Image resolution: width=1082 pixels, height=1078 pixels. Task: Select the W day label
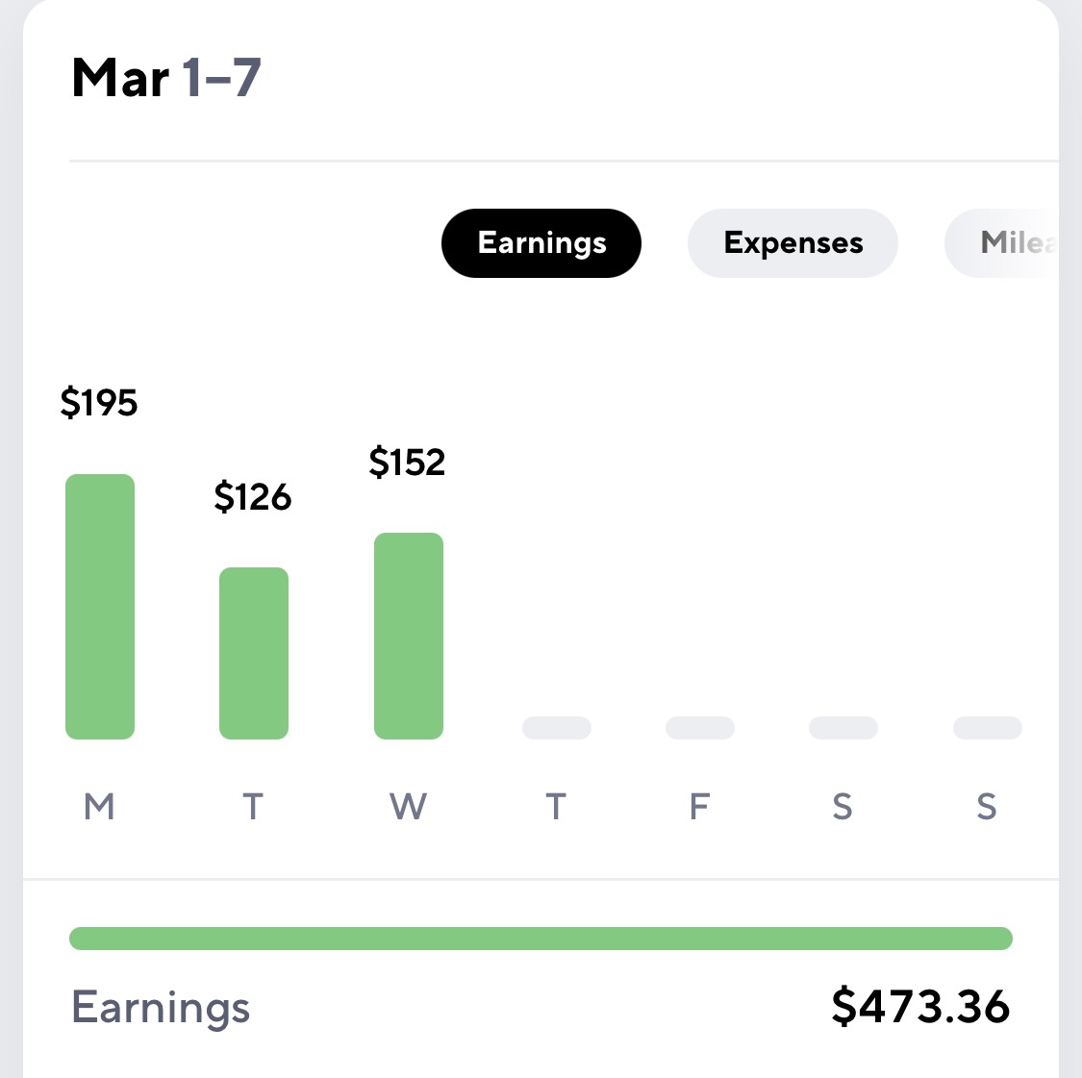(409, 806)
